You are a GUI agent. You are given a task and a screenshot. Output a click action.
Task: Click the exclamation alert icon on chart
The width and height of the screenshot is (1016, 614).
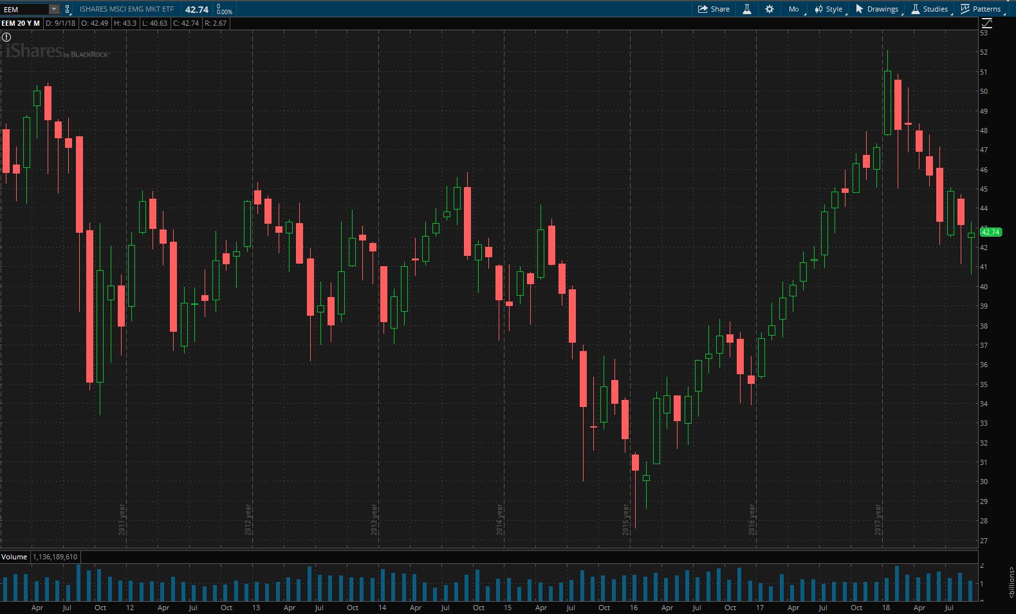click(x=6, y=37)
